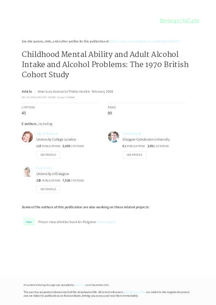Click Ingrid Schoon's profile photo
Image resolution: width=216 pixels, height=305 pixels.
(27, 137)
